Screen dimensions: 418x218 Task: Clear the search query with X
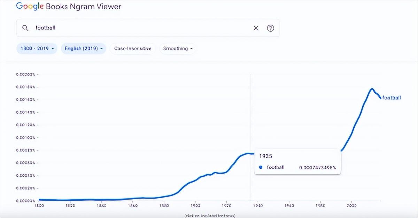[256, 28]
